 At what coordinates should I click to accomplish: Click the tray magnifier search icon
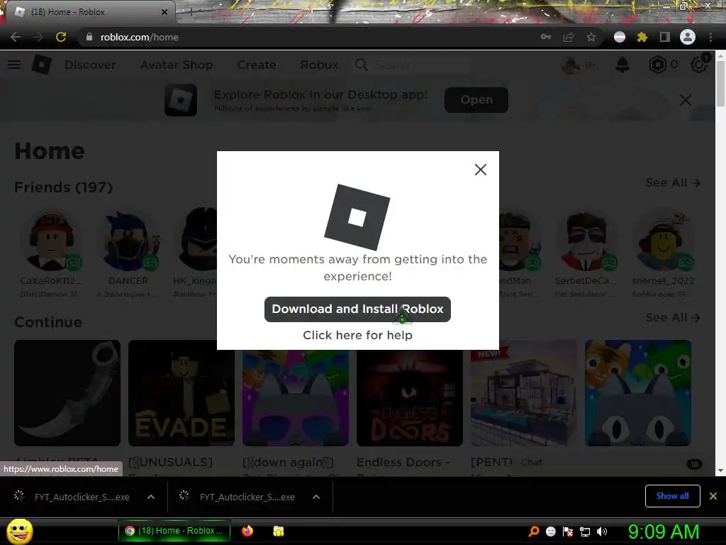tap(534, 531)
